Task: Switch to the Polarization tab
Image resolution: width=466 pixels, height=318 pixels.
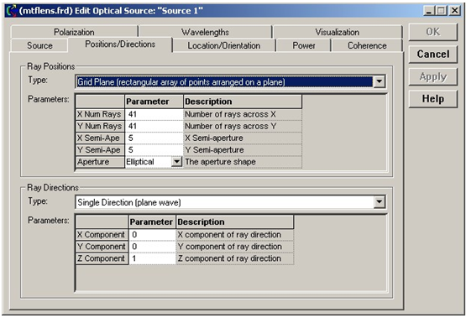Action: [x=74, y=32]
